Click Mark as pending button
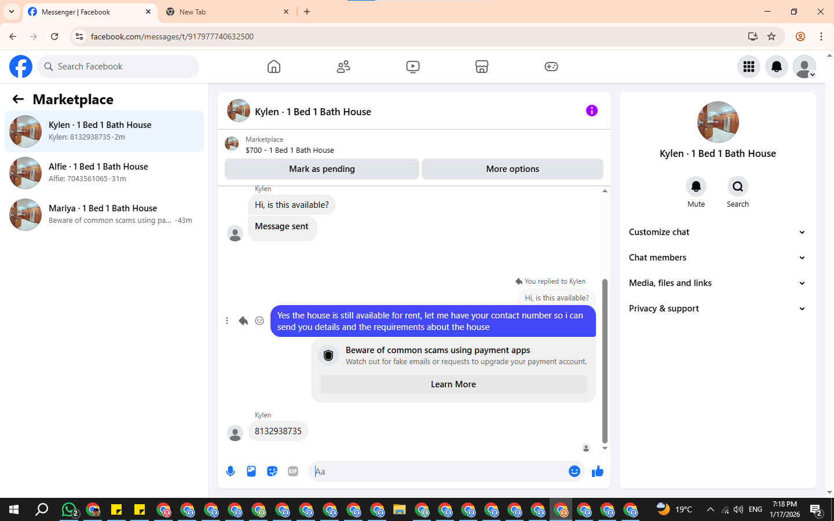The image size is (834, 521). (322, 169)
